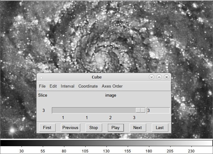Advance to the Next slice
This screenshot has width=213, height=154.
[x=138, y=128]
